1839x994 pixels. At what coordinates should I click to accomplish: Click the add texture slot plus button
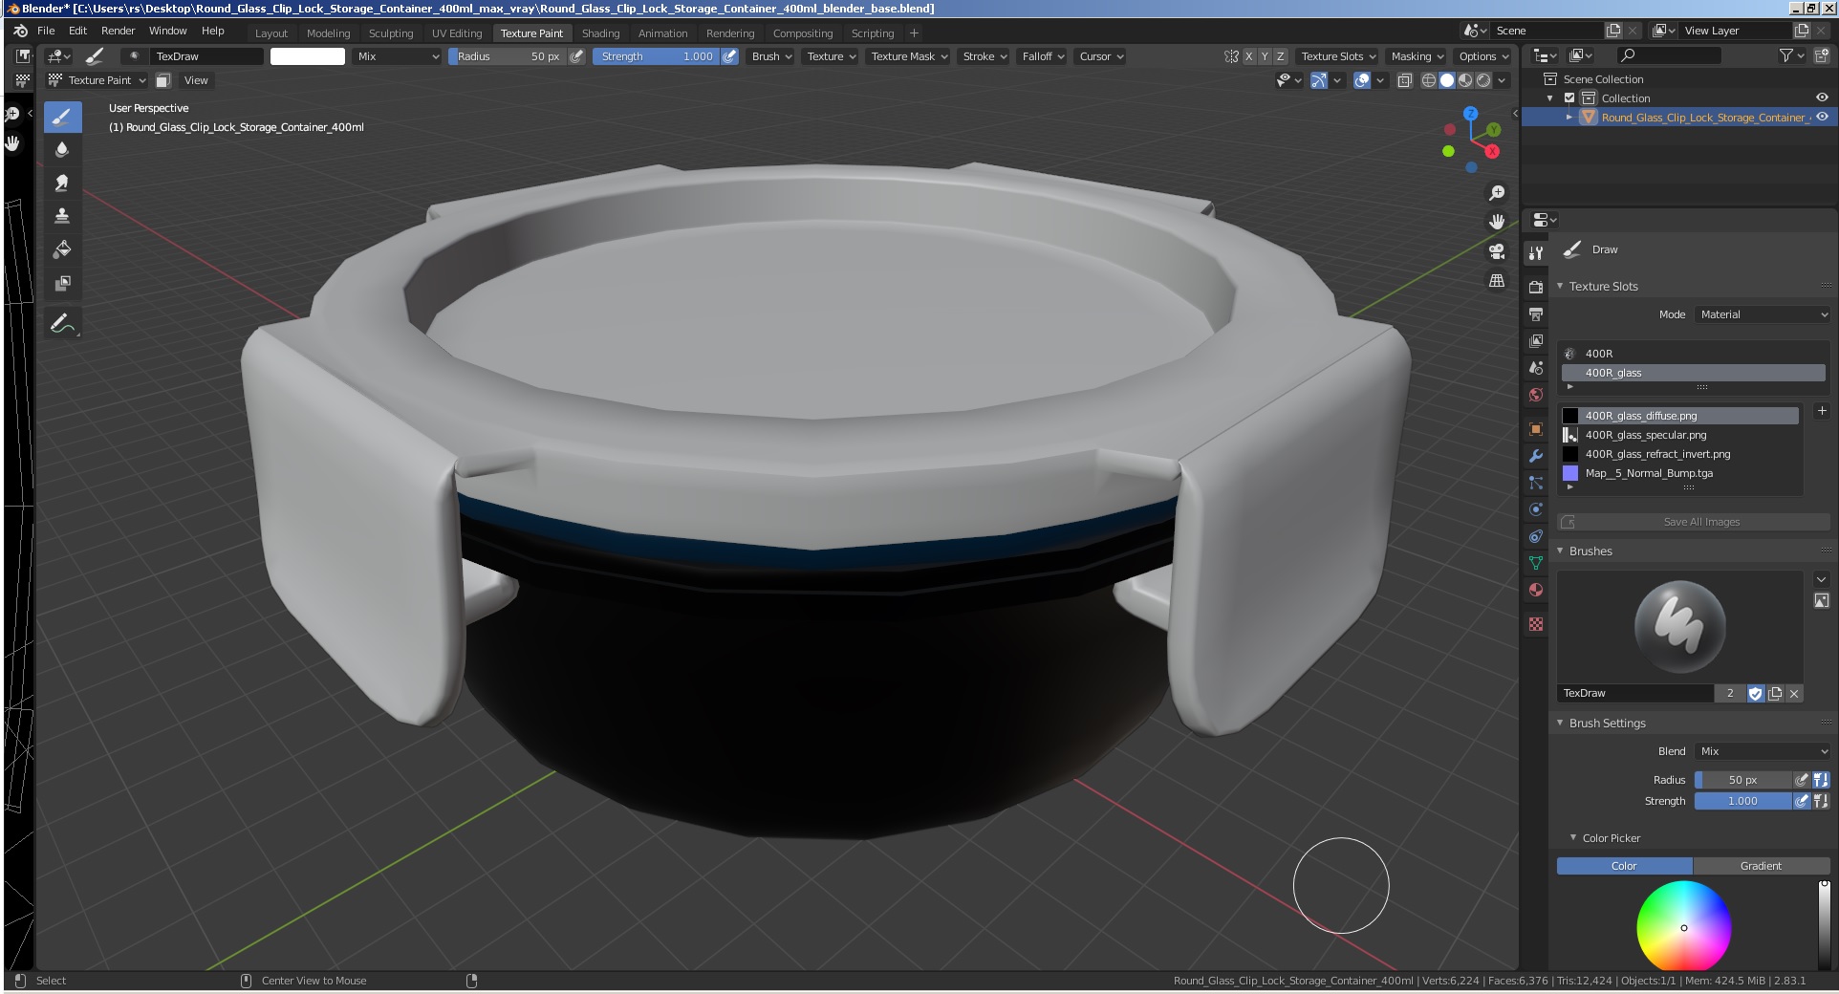[x=1822, y=411]
